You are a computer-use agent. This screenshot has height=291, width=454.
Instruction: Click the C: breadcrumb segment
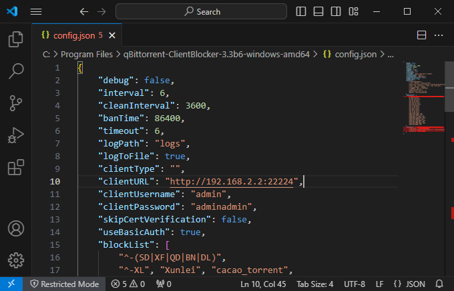[x=46, y=55]
